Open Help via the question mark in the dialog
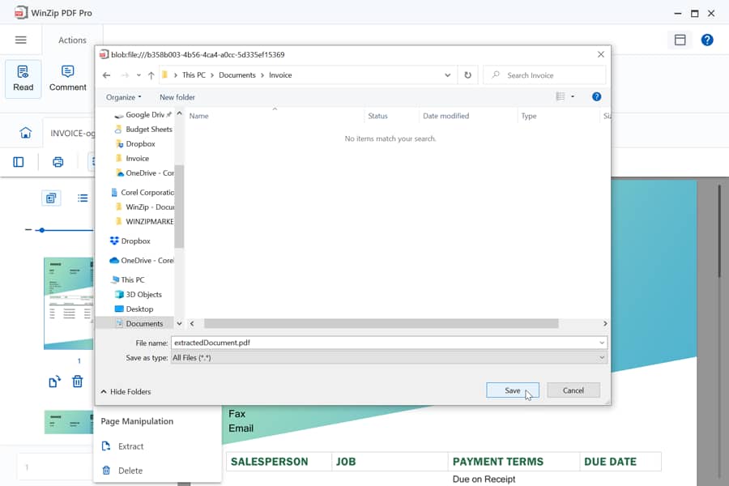 point(597,96)
